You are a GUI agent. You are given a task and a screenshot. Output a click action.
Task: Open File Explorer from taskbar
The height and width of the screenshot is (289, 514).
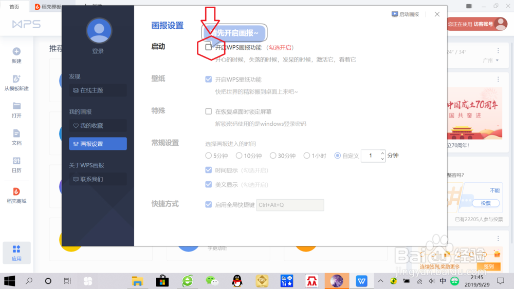[137, 281]
